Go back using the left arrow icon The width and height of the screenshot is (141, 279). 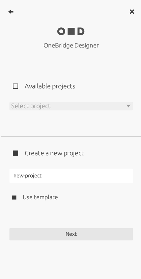(x=11, y=12)
